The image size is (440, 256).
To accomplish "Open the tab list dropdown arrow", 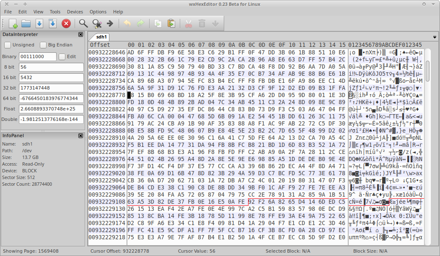I will [x=434, y=37].
